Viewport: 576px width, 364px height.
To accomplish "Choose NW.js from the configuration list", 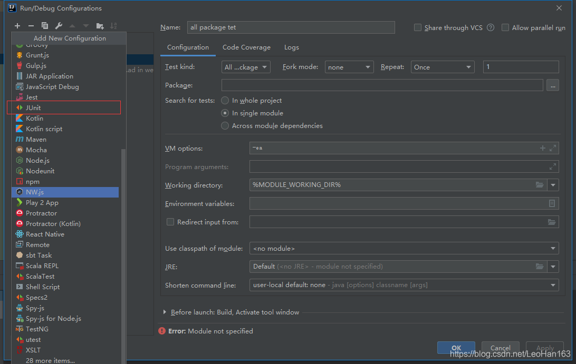I will pyautogui.click(x=65, y=192).
